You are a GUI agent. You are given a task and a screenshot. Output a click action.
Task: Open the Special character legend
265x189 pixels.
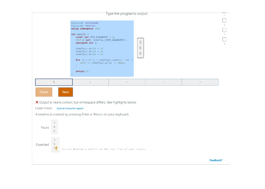[70, 108]
